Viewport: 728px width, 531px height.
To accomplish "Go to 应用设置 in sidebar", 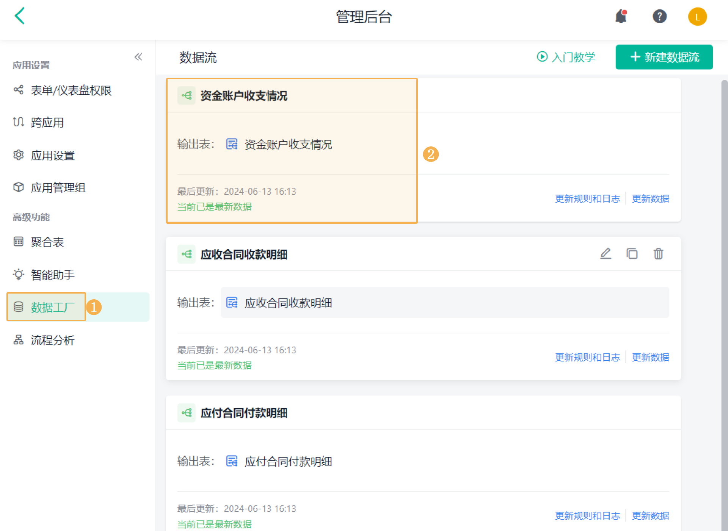I will click(53, 156).
